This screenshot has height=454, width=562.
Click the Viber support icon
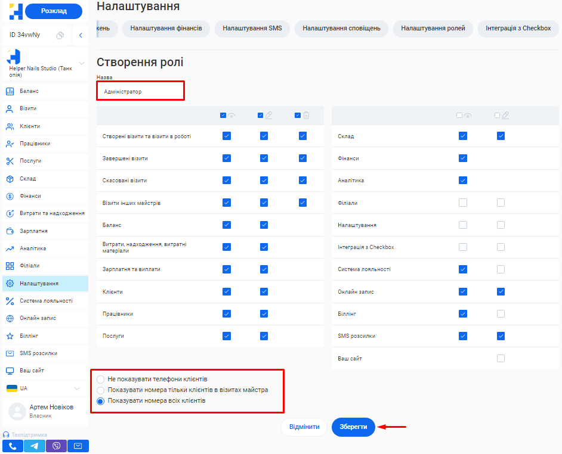57,446
